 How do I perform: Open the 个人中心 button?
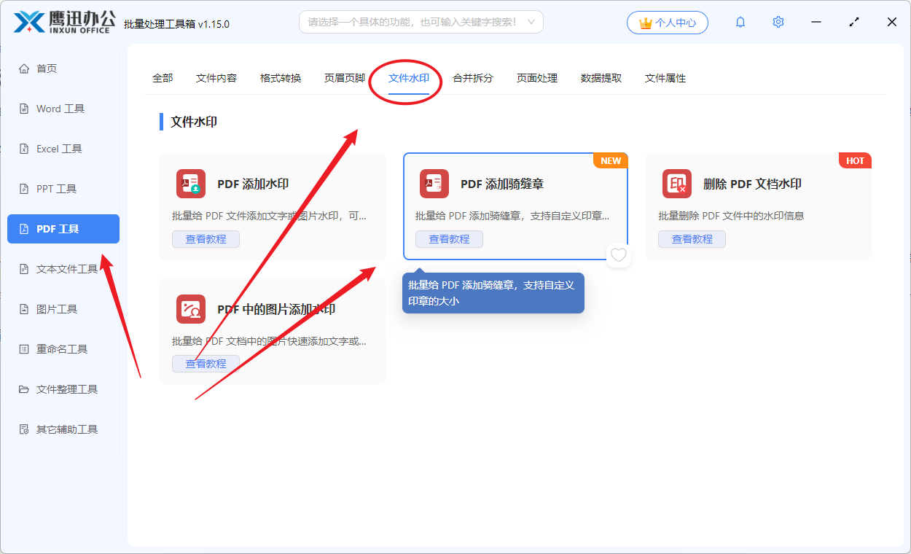667,22
